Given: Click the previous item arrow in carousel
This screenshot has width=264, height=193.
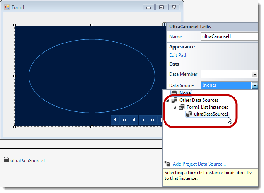Looking at the screenshot, I should pos(134,120).
